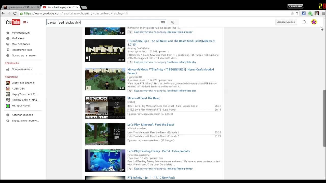Click the S extension icon
Viewport: 326px width, 183px height.
pos(317,13)
